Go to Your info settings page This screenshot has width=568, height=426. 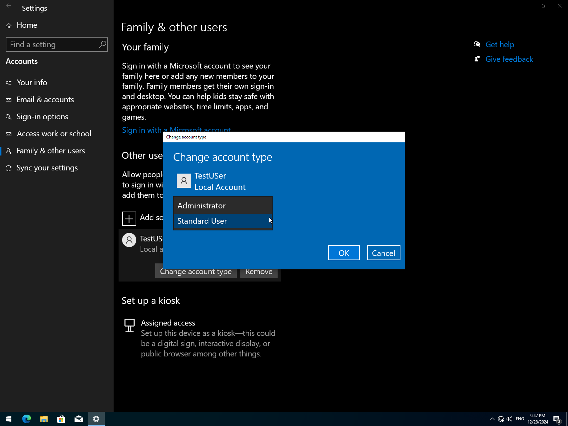(32, 83)
